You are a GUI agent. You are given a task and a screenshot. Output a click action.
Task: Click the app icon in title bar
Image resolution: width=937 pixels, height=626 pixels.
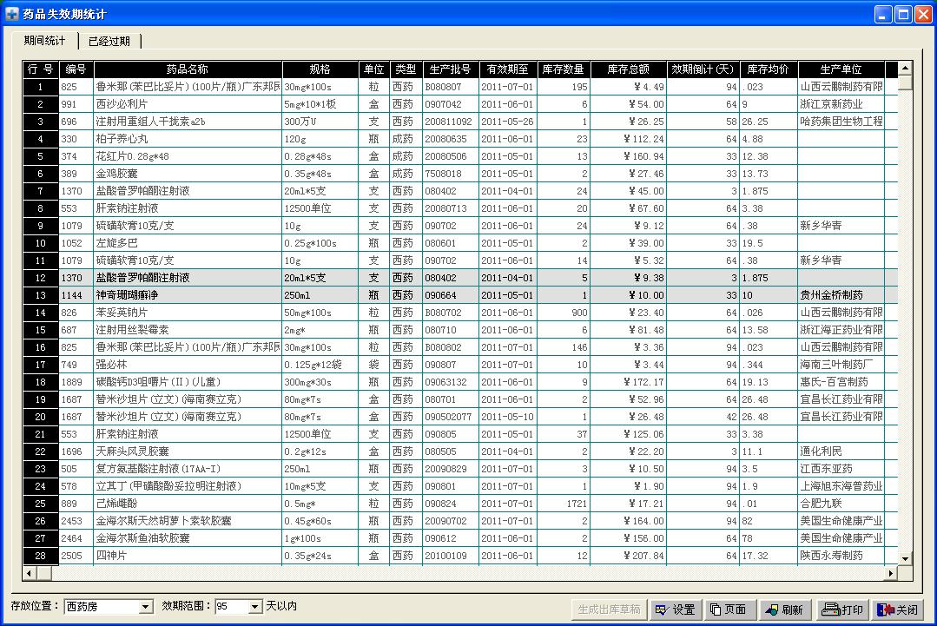pyautogui.click(x=12, y=14)
